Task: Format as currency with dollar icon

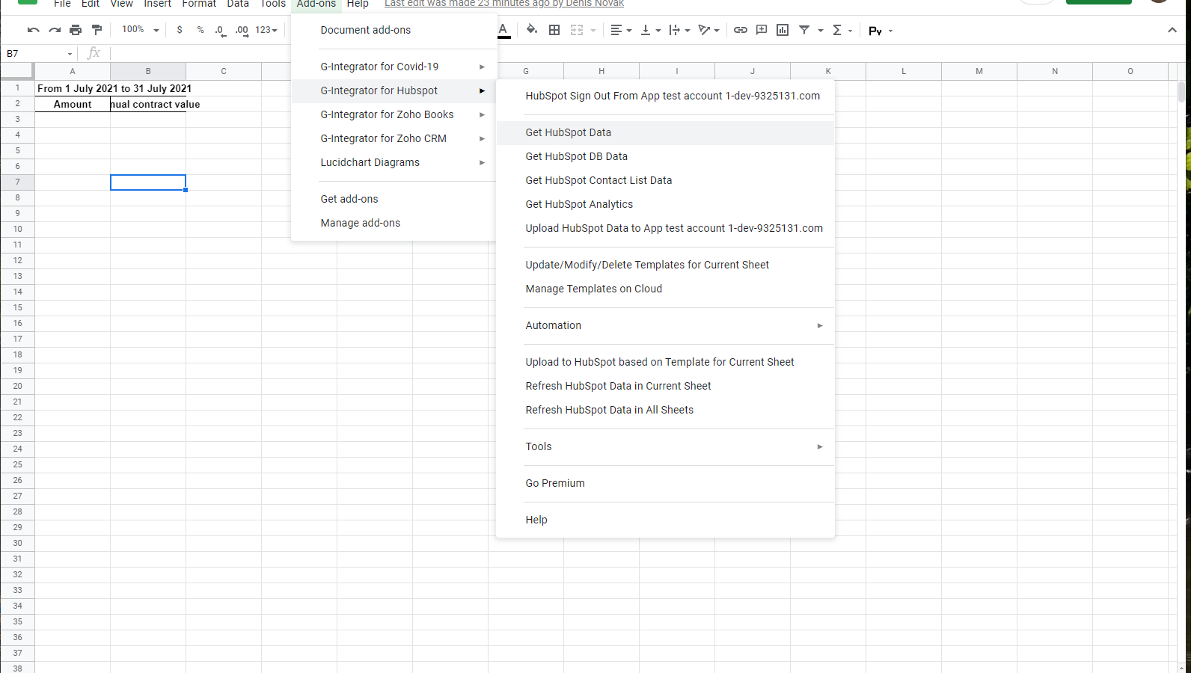Action: click(x=180, y=30)
